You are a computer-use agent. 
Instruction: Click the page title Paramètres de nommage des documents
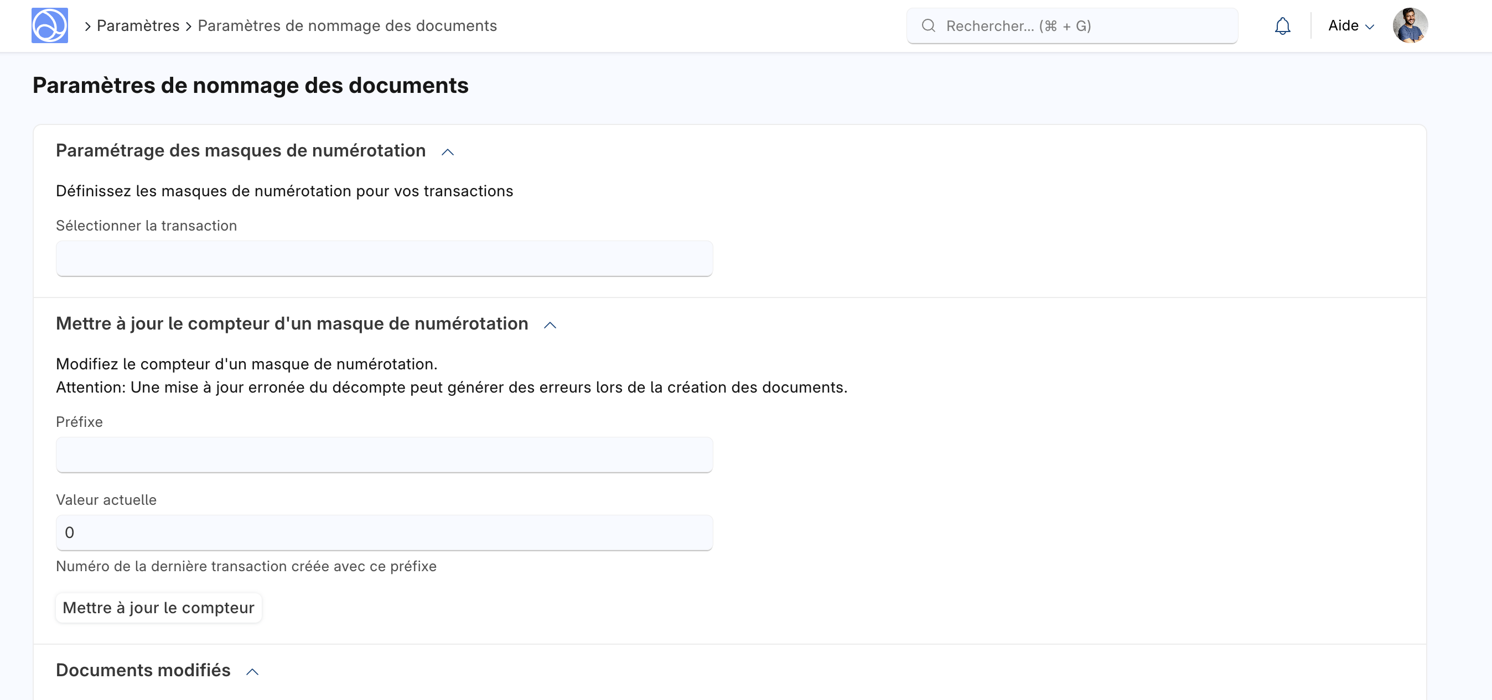251,85
